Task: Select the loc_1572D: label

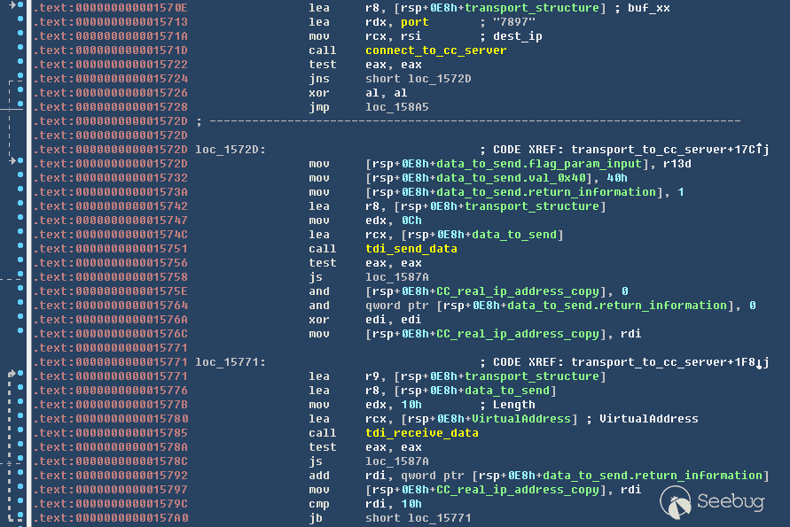Action: point(231,150)
